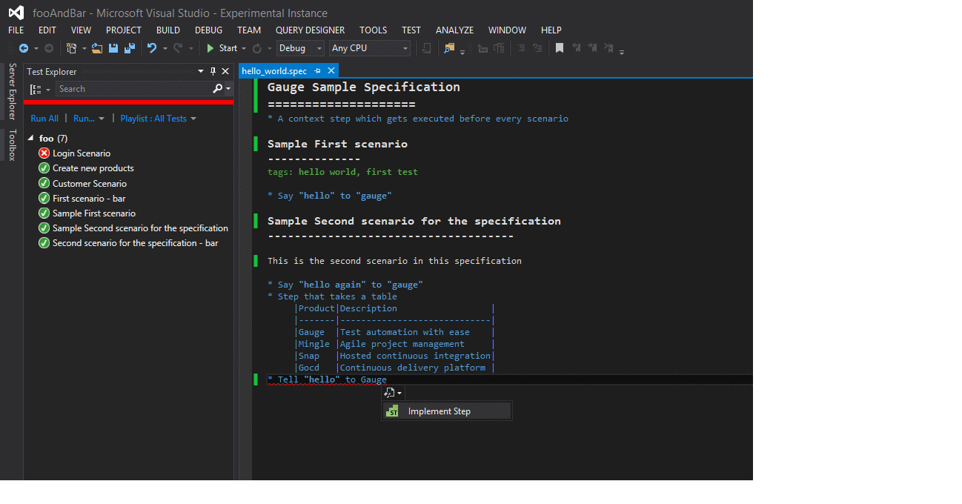
Task: Click the green ST icon beside Implement Step
Action: coord(393,411)
